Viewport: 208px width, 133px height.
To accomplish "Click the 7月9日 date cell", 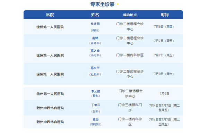I will click(164, 94).
